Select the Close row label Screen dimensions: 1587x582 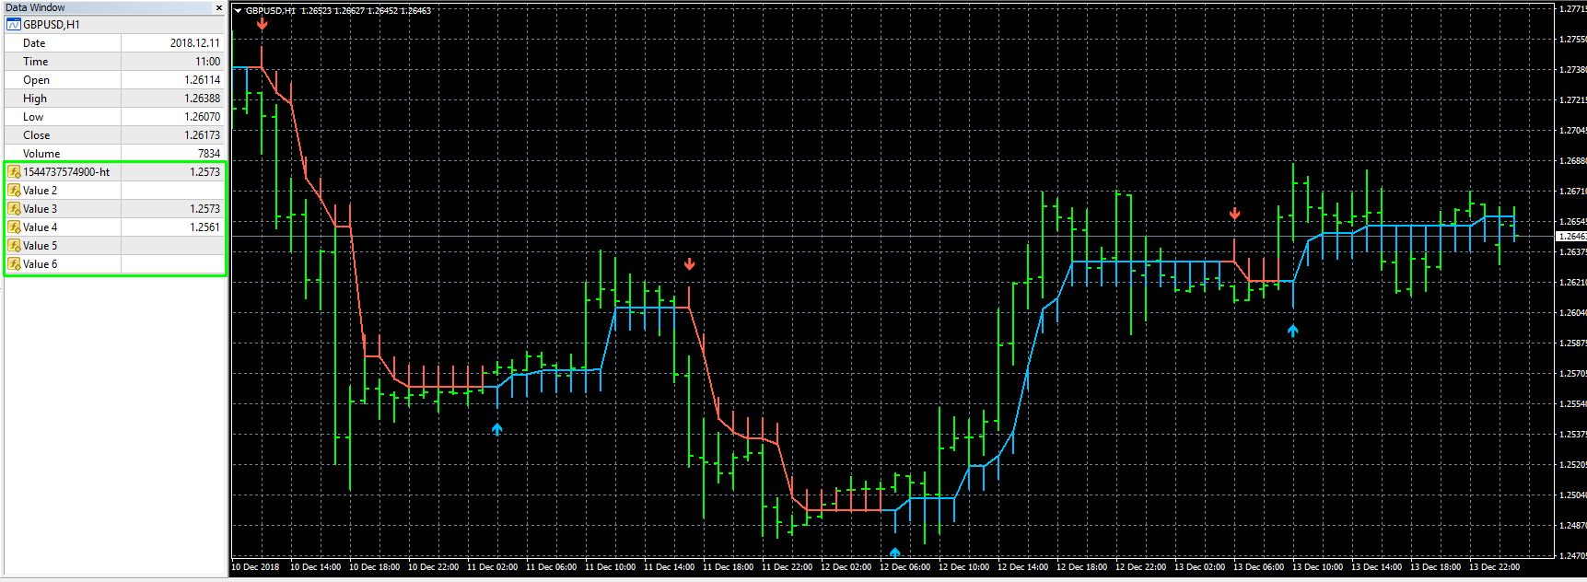coord(37,135)
